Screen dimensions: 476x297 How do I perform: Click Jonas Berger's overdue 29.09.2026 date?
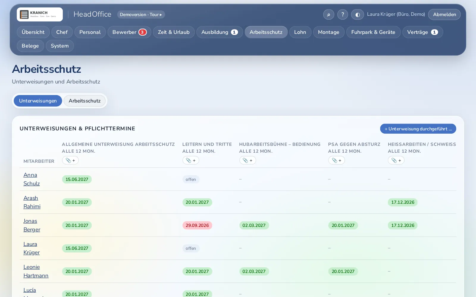197,225
